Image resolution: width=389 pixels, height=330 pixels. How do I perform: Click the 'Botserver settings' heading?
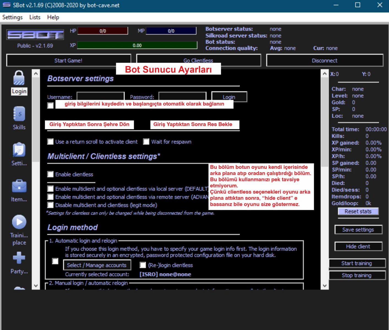pyautogui.click(x=80, y=79)
